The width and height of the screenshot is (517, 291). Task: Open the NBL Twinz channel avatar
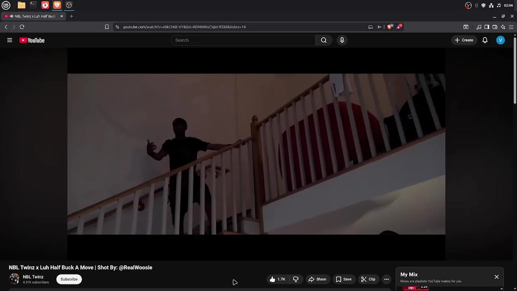pos(14,279)
